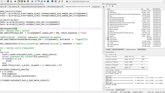165x93 pixels.
Task: Maximize current pane toolbar icon
Action: pos(52,1)
